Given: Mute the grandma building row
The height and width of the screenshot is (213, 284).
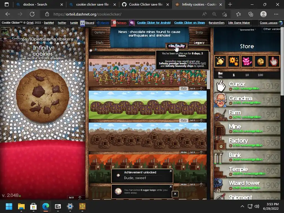Looking at the screenshot, I should [184, 88].
